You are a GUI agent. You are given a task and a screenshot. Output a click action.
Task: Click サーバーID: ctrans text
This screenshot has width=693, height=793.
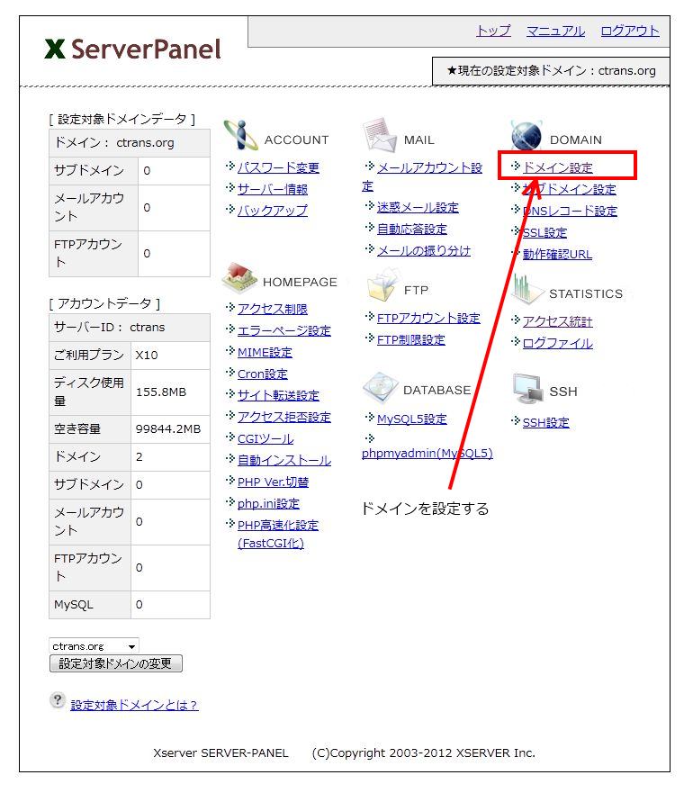click(x=110, y=328)
